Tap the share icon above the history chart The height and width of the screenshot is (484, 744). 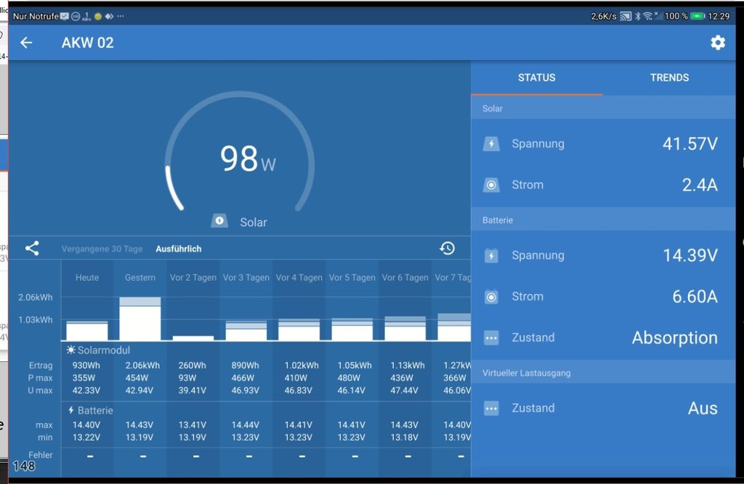(32, 248)
